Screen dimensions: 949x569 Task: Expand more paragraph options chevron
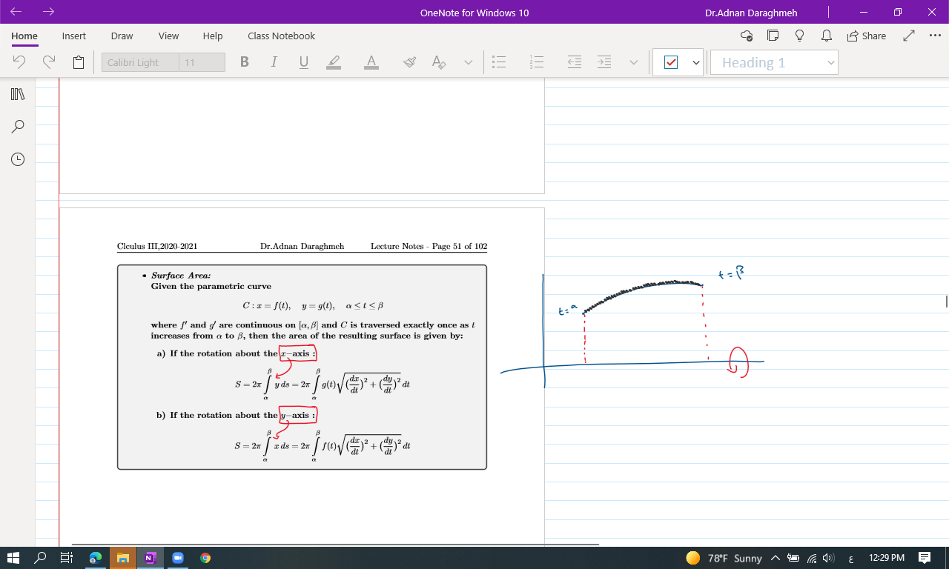[633, 62]
